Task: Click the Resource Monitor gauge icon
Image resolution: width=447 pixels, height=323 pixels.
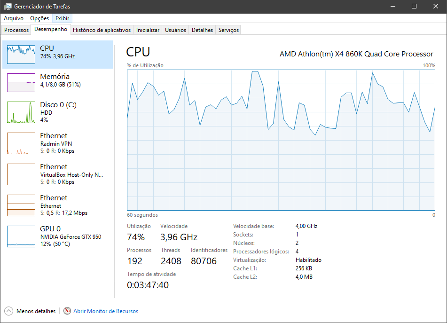Action: (67, 311)
